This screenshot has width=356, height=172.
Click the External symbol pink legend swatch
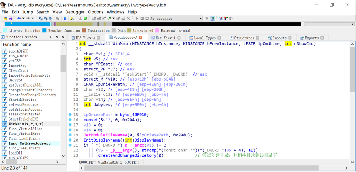click(157, 30)
